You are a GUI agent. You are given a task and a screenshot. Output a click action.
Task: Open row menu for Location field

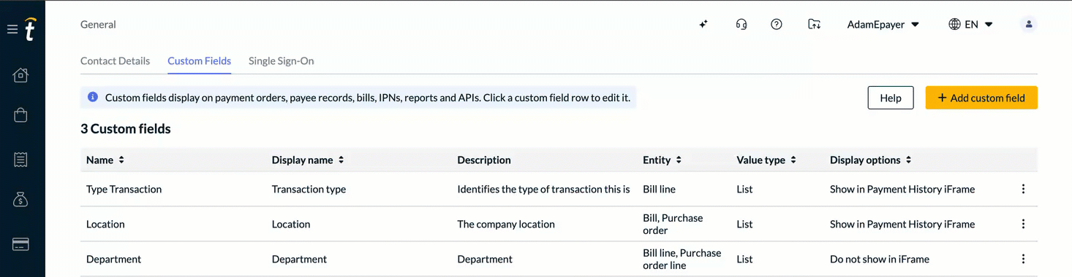1023,224
